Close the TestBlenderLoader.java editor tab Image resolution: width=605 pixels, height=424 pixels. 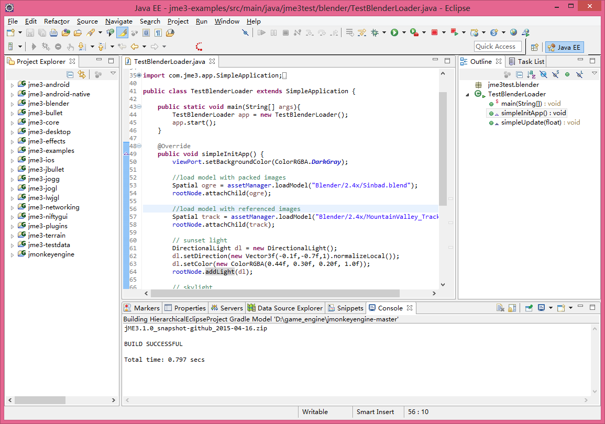point(212,61)
